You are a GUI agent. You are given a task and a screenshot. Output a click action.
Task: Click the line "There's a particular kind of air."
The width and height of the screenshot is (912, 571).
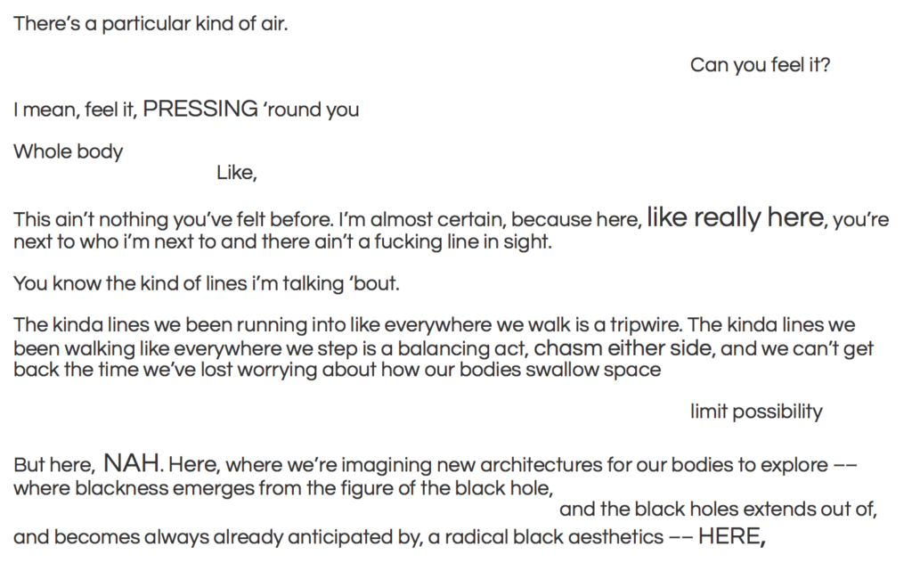[x=151, y=24]
